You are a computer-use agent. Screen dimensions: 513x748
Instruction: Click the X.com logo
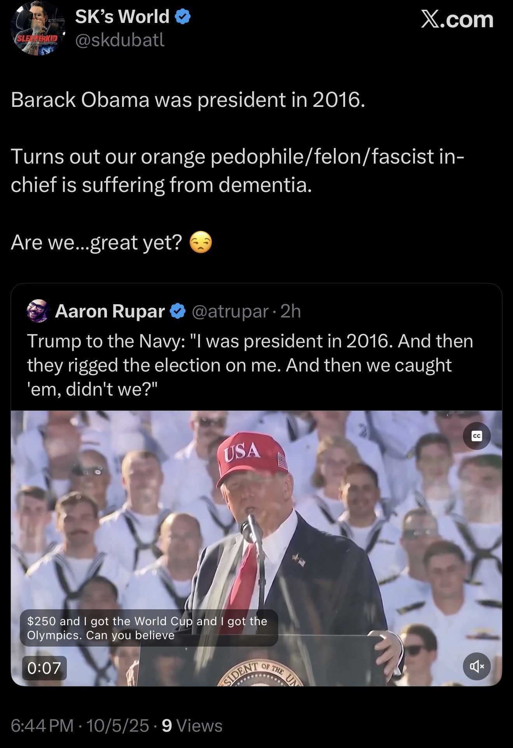[x=457, y=19]
